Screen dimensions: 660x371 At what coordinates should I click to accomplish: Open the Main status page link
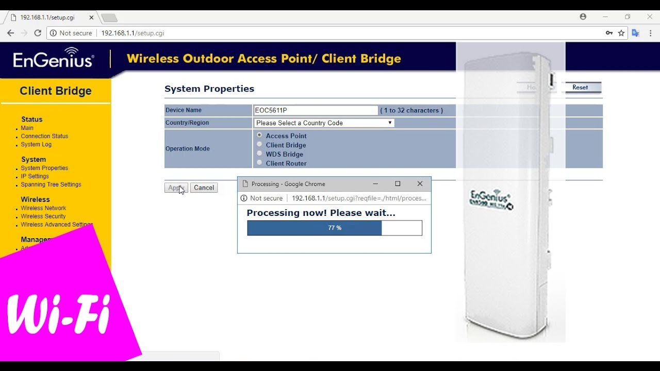(27, 128)
